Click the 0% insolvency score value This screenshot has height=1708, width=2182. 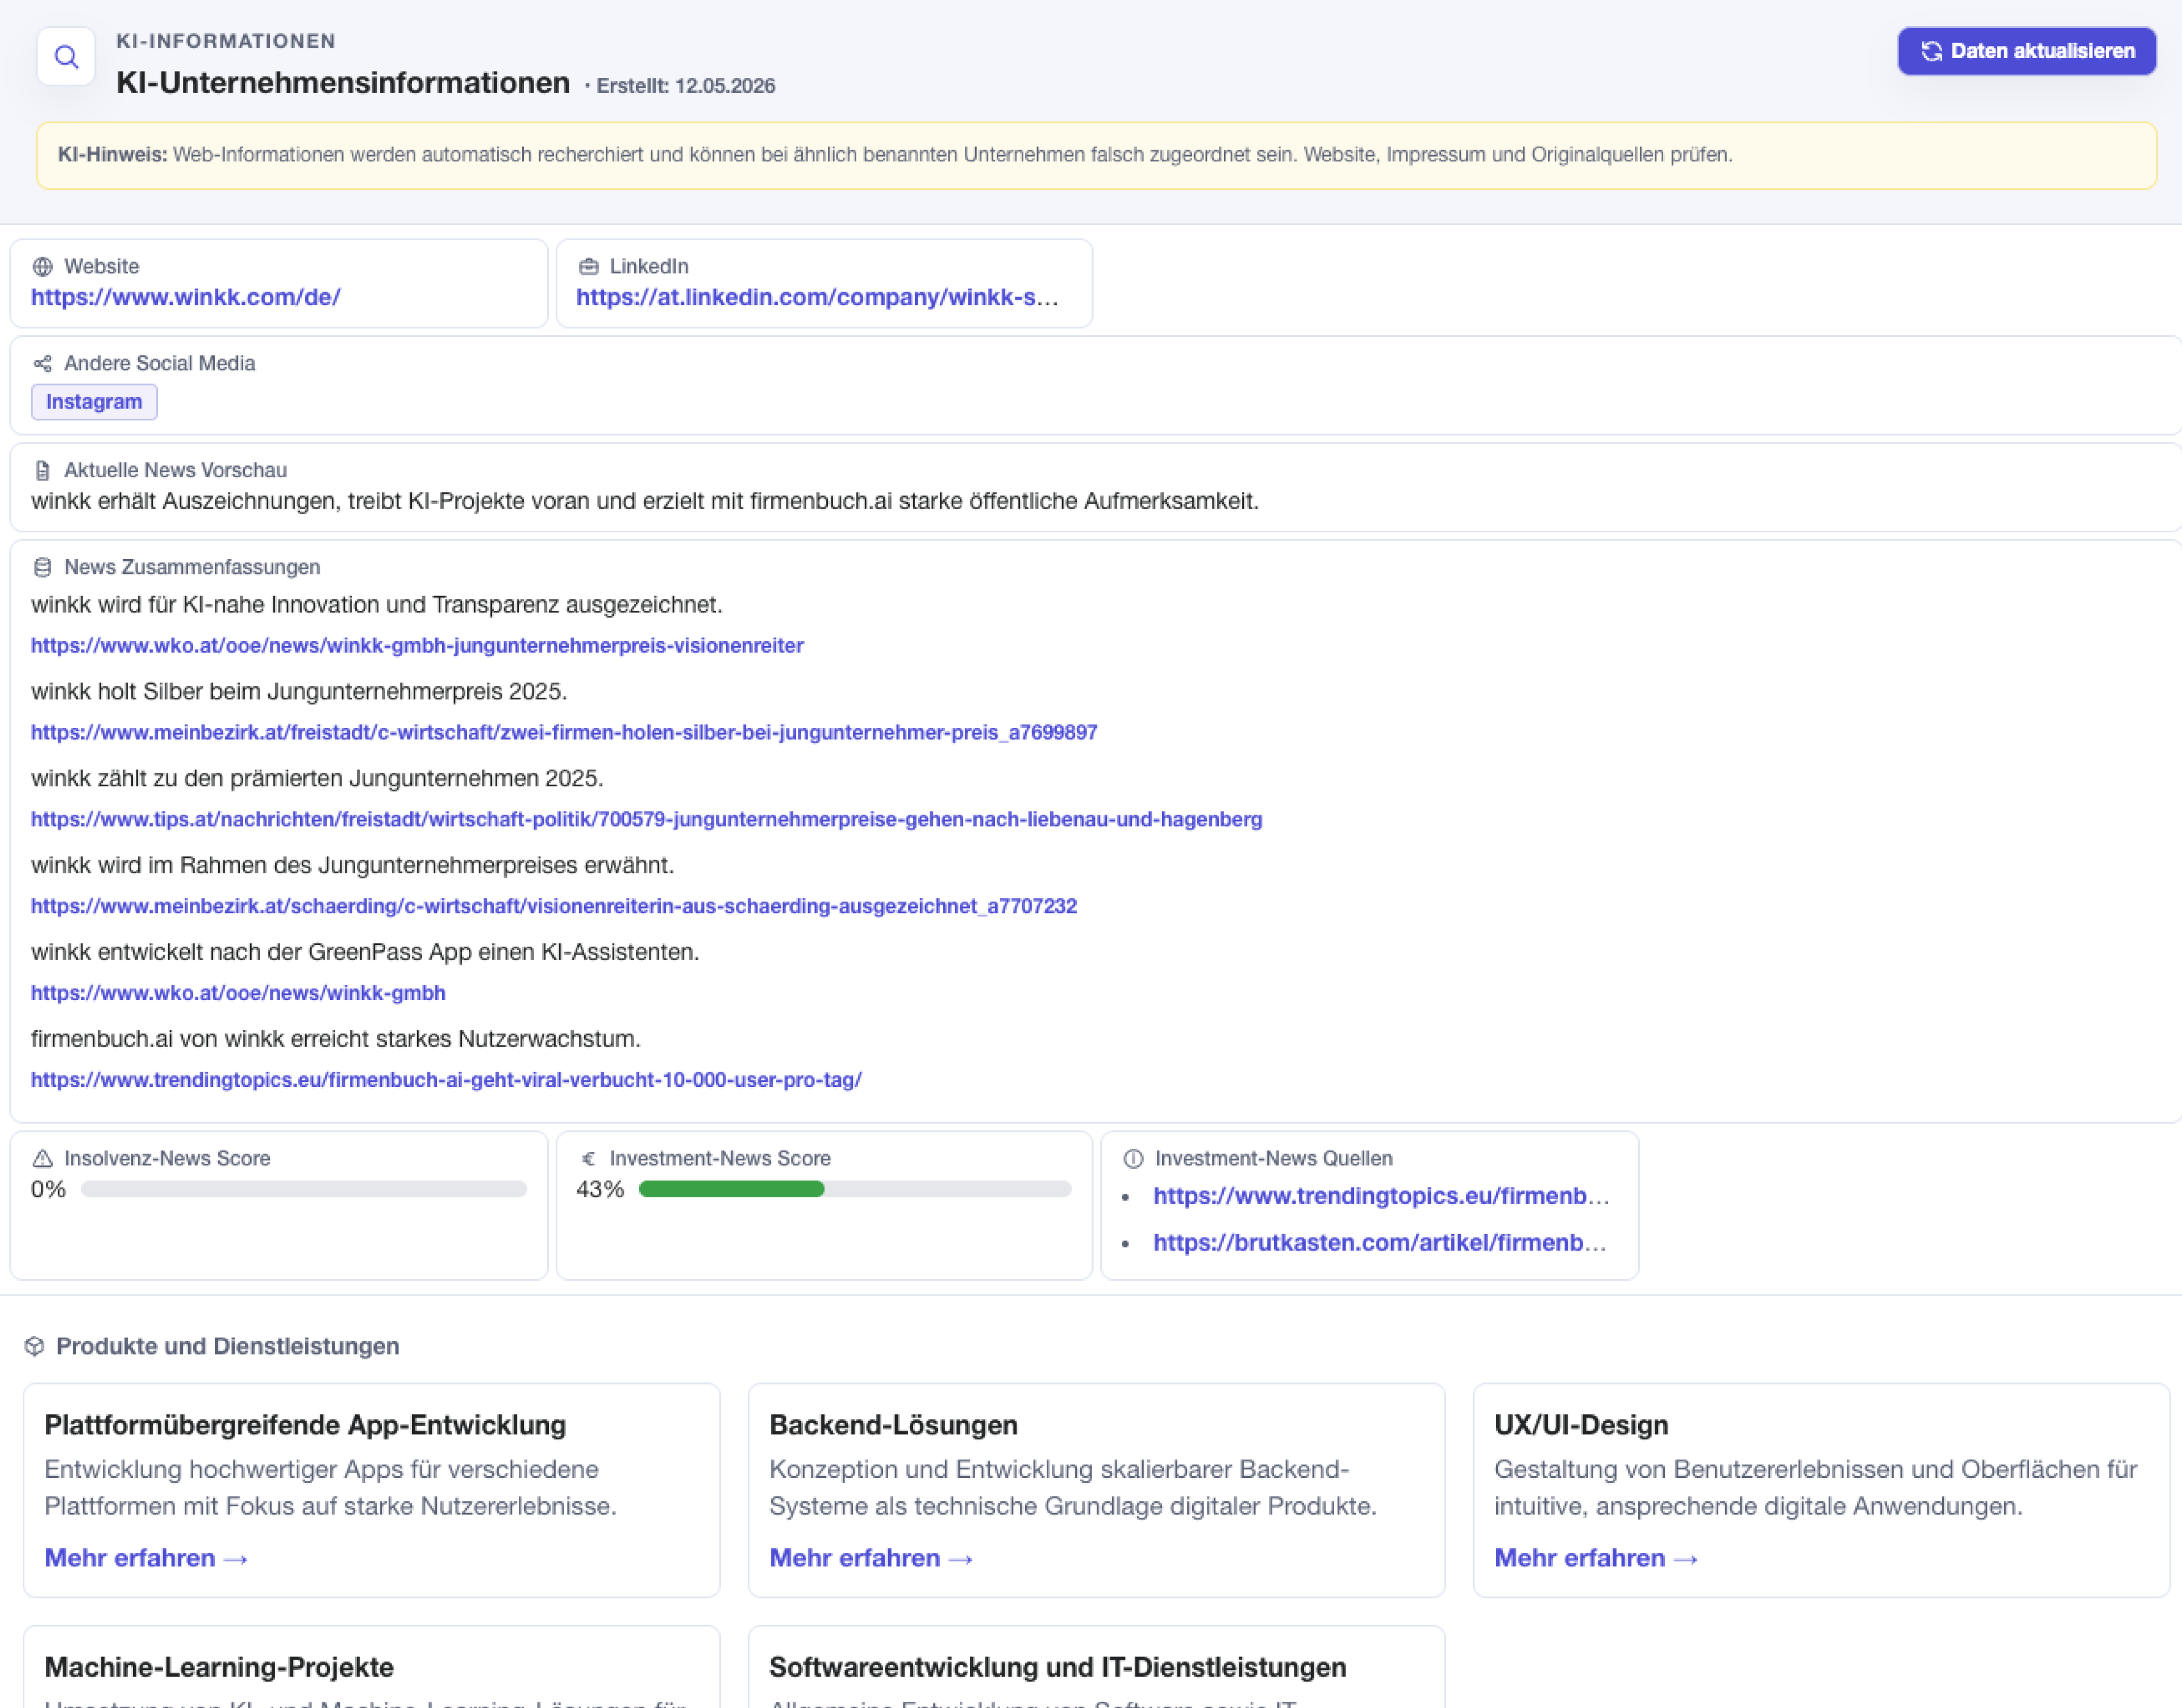click(x=48, y=1190)
